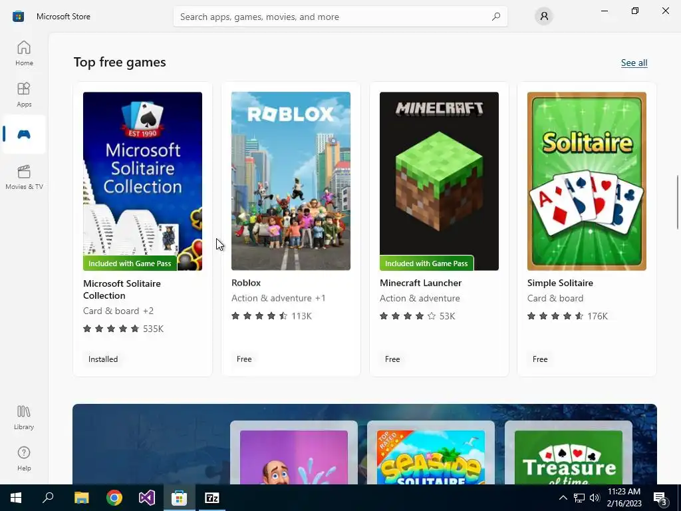Open Visual Studio from the taskbar
Screen dimensions: 681x511
pyautogui.click(x=147, y=498)
